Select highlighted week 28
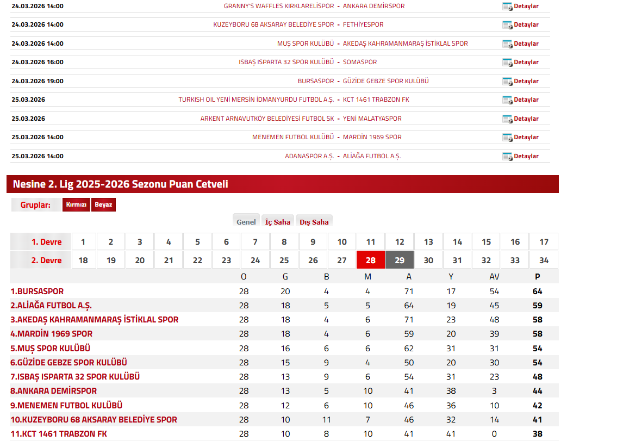This screenshot has width=623, height=441. pos(371,260)
